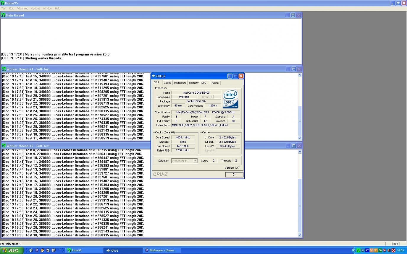Switch to the Mainboard tab in CPU-Z
The height and width of the screenshot is (254, 407).
tap(180, 83)
